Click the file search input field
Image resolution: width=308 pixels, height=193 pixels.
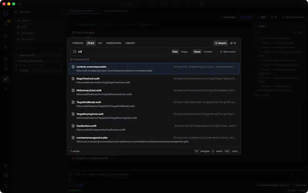(x=120, y=52)
